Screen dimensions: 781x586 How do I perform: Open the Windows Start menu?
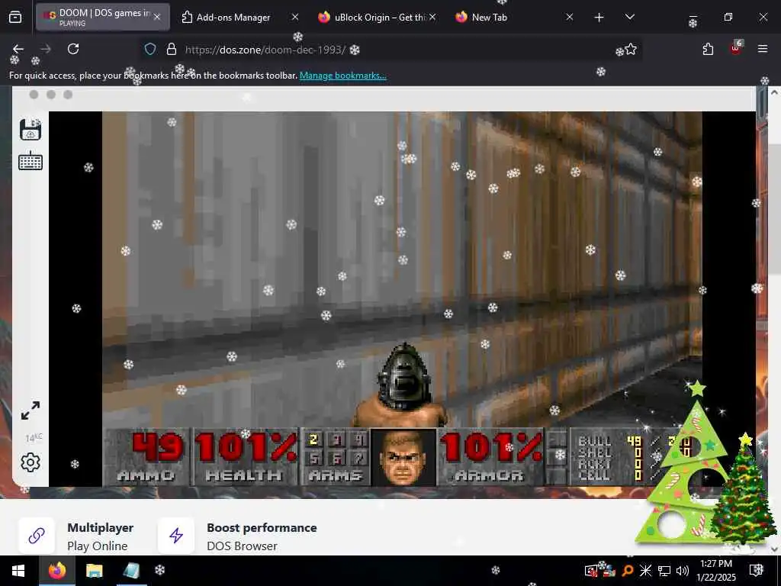tap(18, 571)
